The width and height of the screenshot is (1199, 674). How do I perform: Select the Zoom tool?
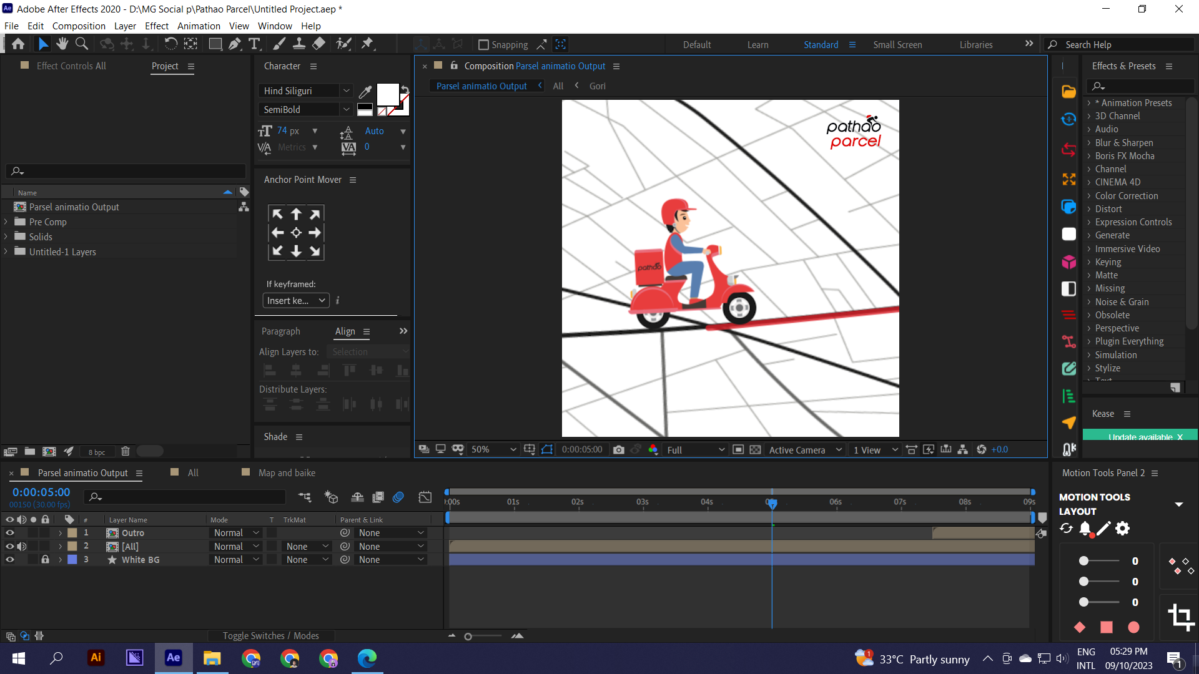tap(82, 44)
